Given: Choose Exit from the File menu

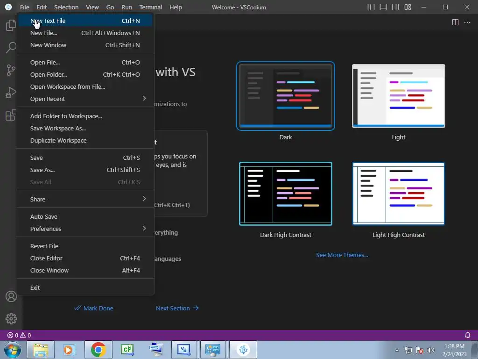Looking at the screenshot, I should 85,288.
